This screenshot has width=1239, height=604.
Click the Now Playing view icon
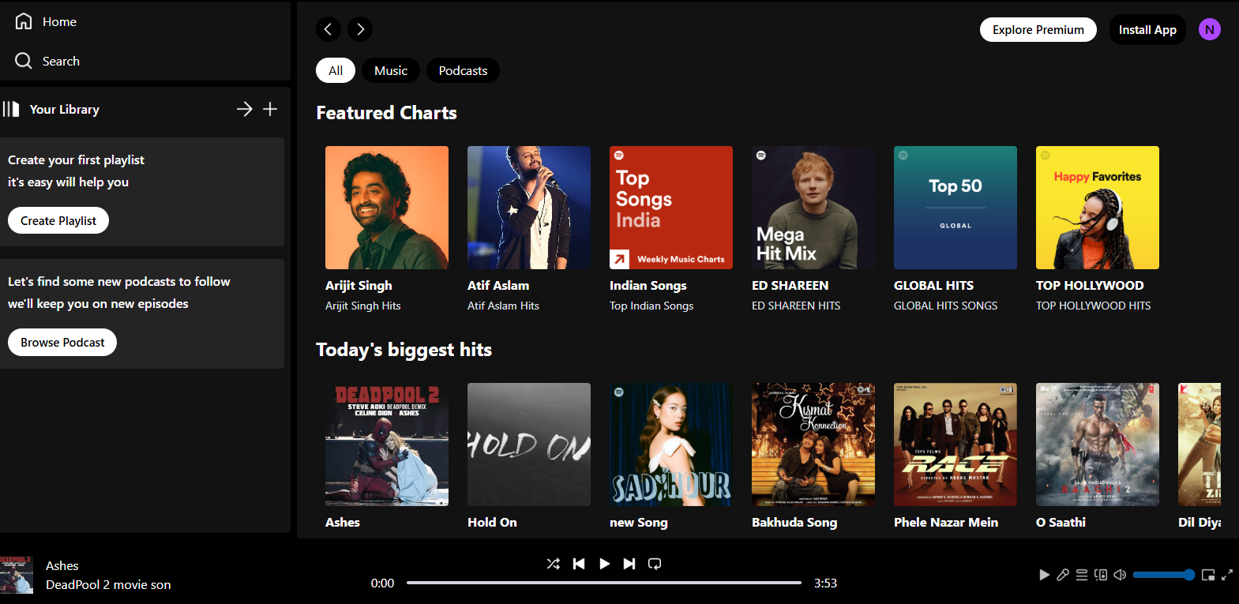click(1044, 575)
